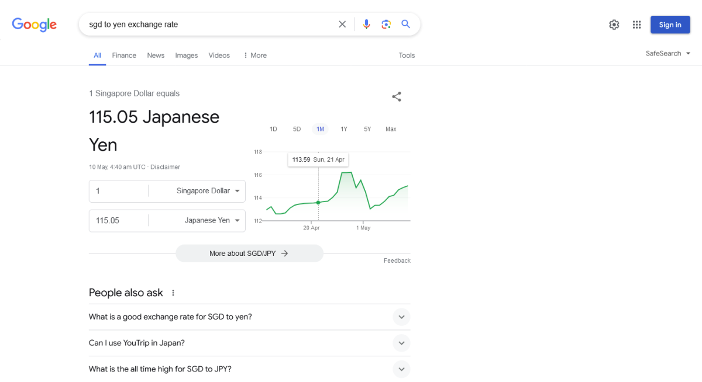This screenshot has height=382, width=702.
Task: Open the Singapore Dollar currency dropdown
Action: tap(208, 191)
